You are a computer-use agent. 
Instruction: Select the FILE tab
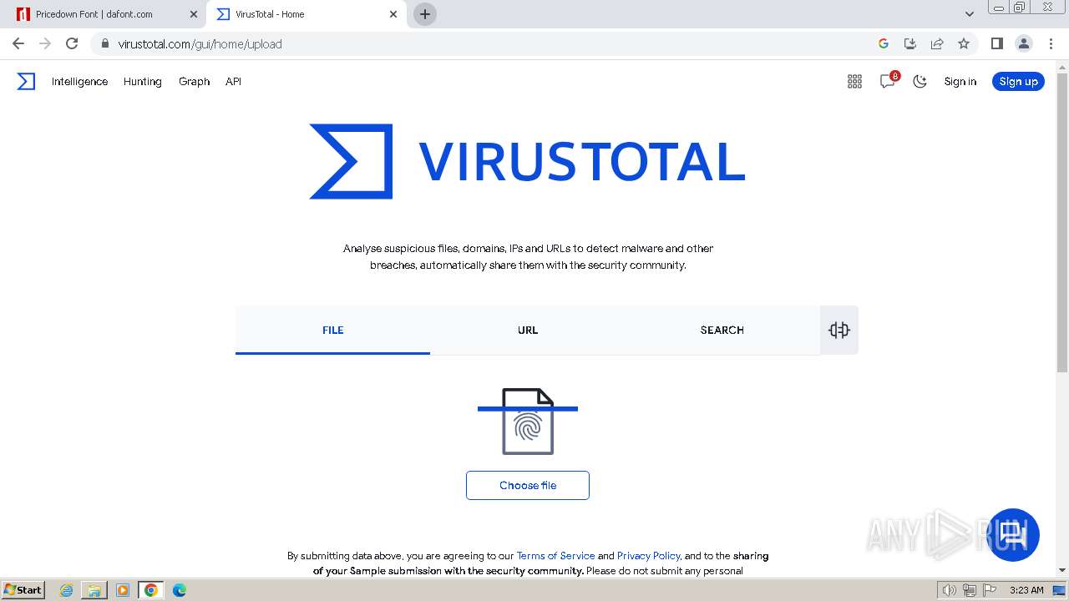332,330
